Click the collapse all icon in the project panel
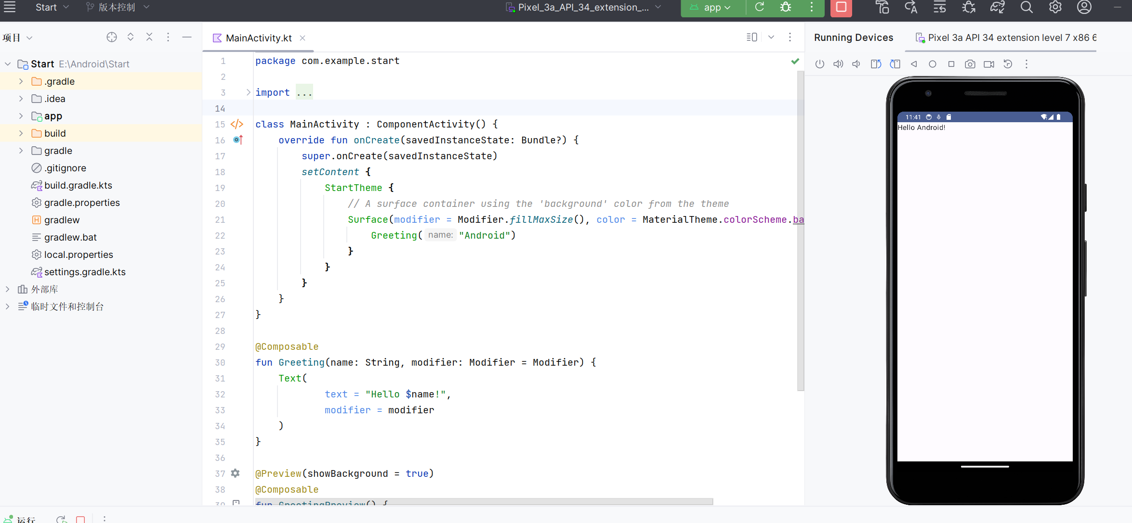1132x523 pixels. click(x=149, y=37)
